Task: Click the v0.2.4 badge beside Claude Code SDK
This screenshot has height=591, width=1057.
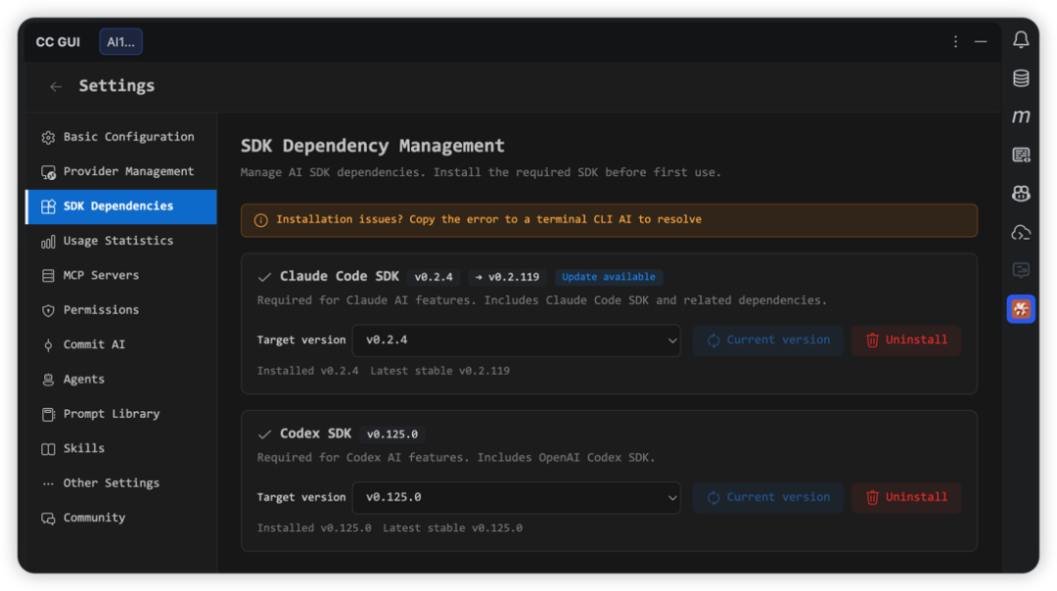Action: [x=434, y=277]
